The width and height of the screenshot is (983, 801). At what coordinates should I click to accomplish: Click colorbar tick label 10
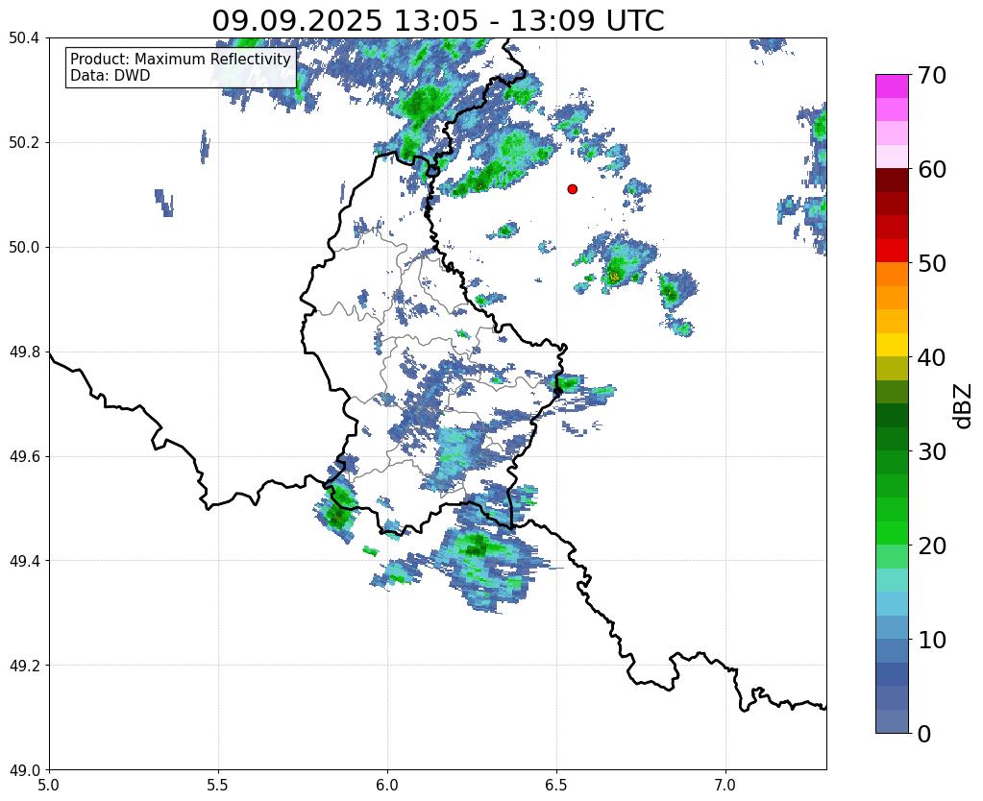931,640
